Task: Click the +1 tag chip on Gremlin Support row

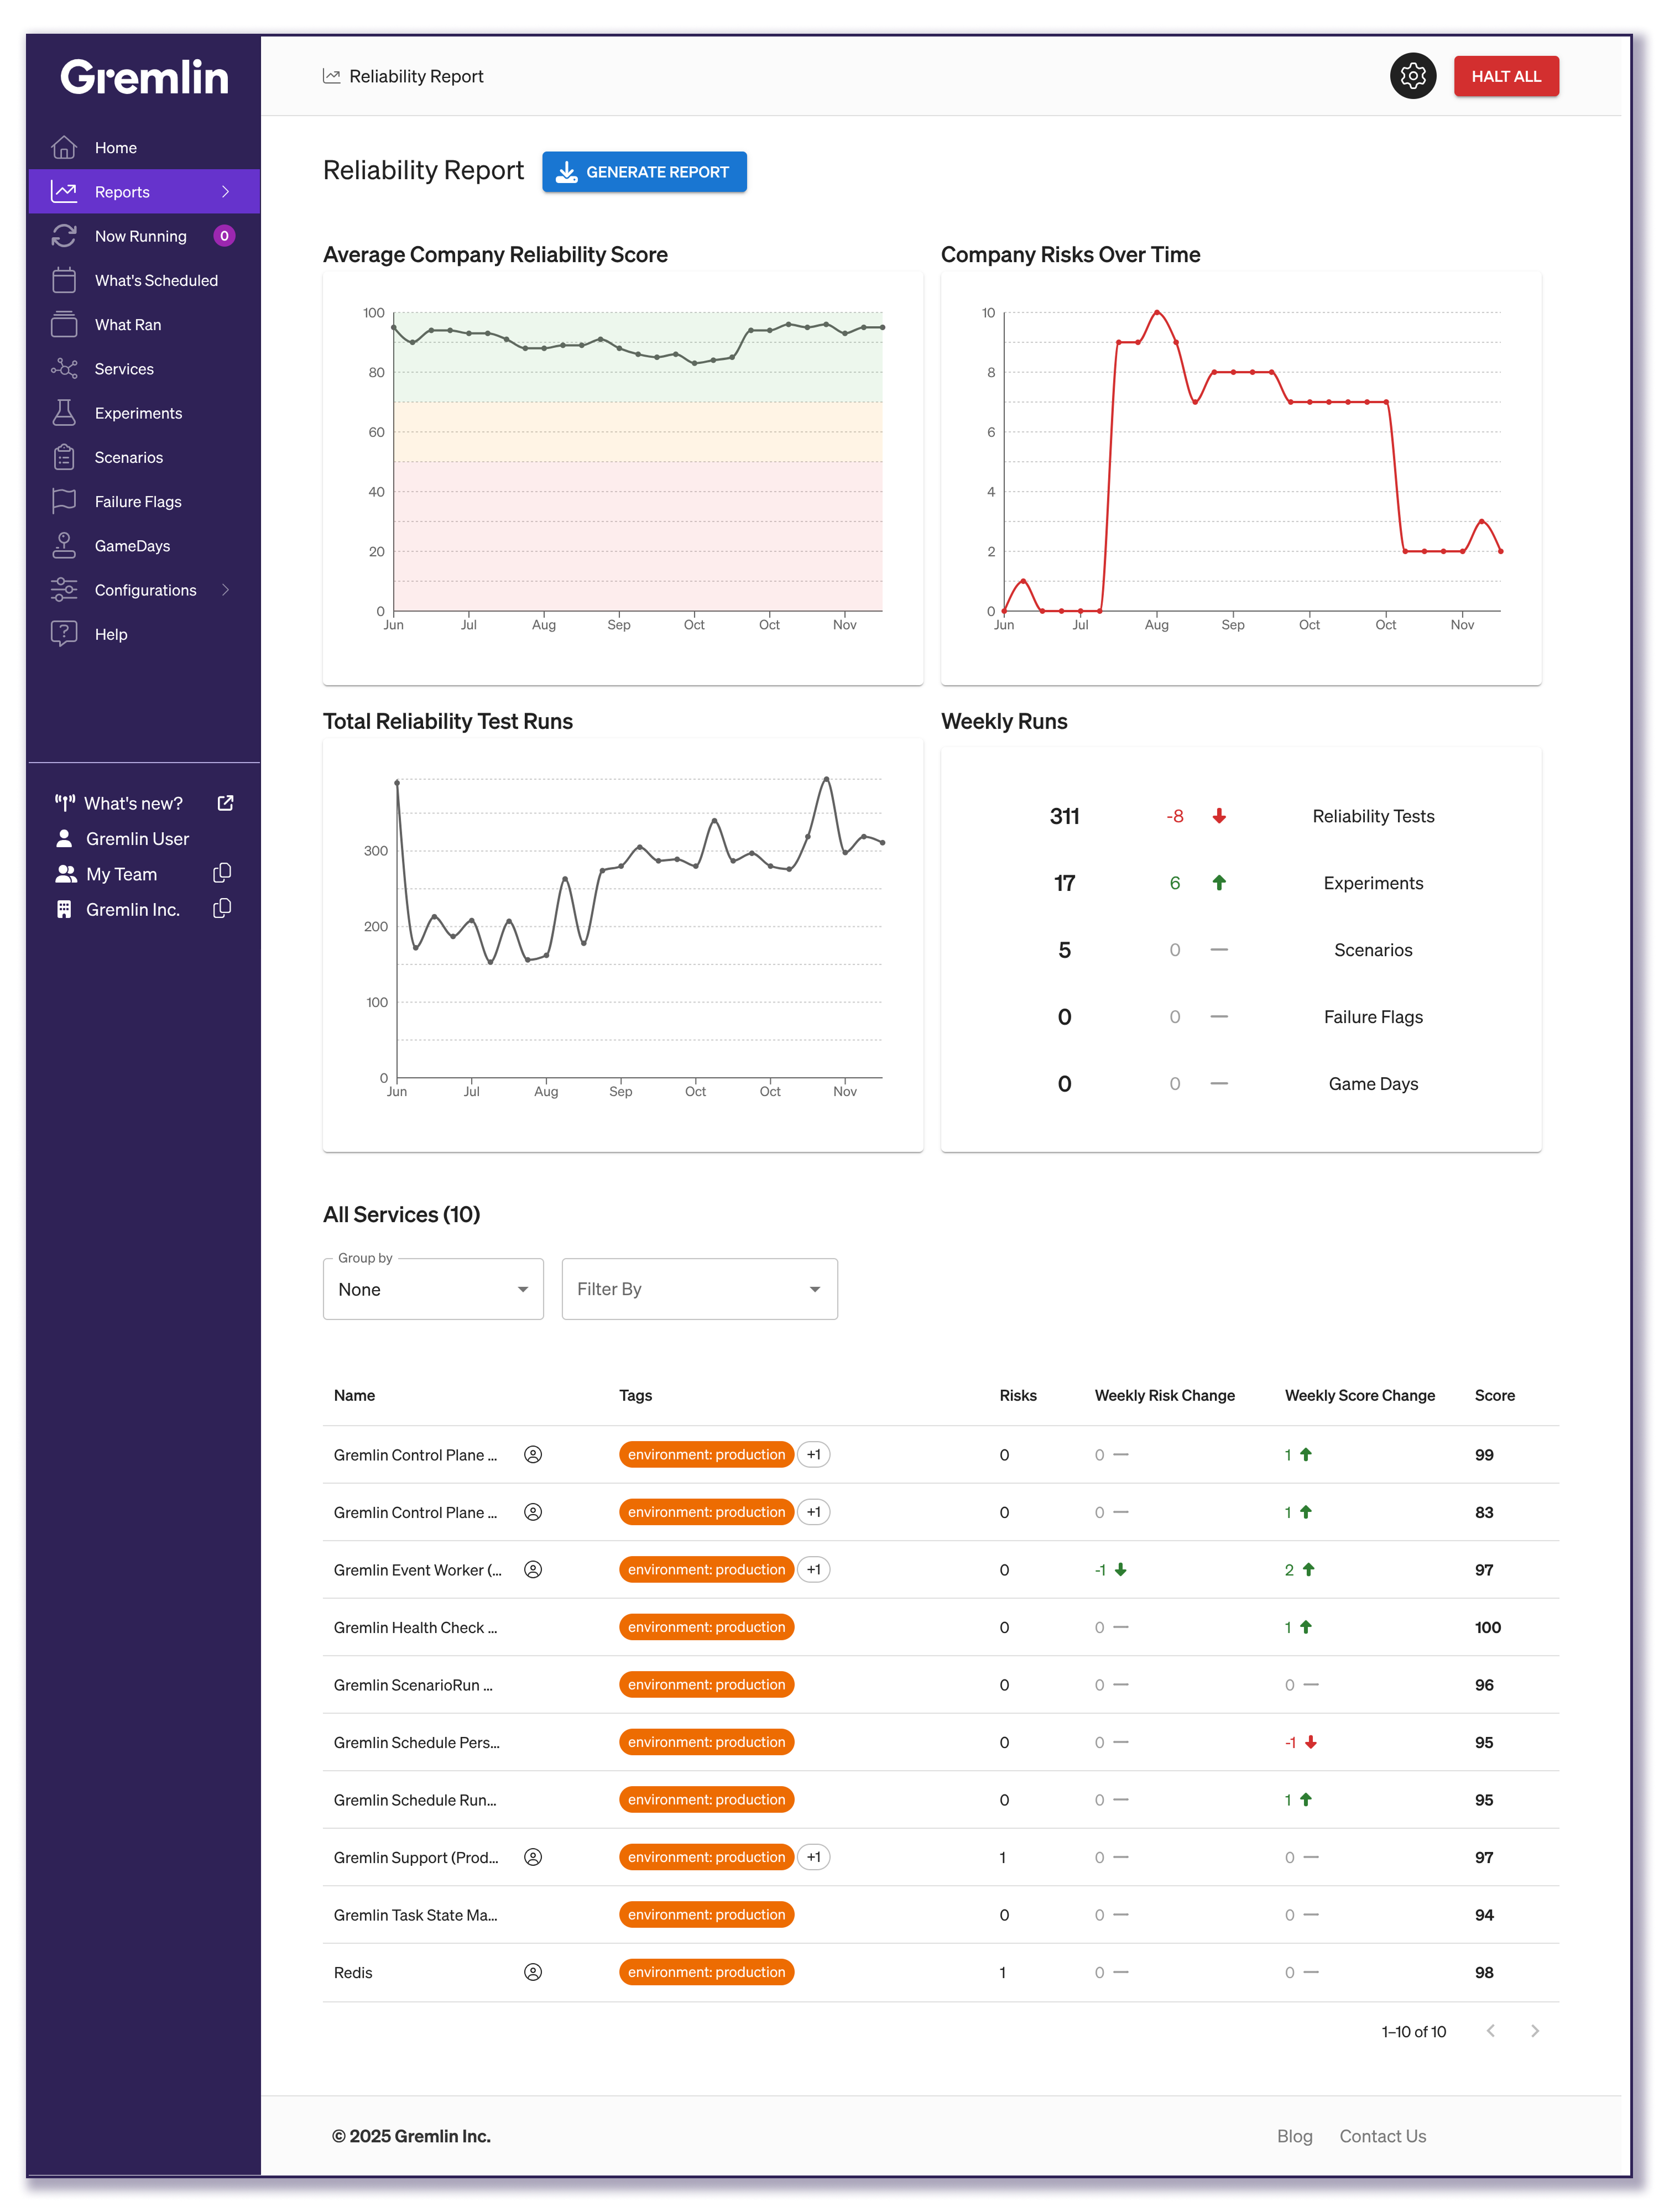Action: point(813,1857)
